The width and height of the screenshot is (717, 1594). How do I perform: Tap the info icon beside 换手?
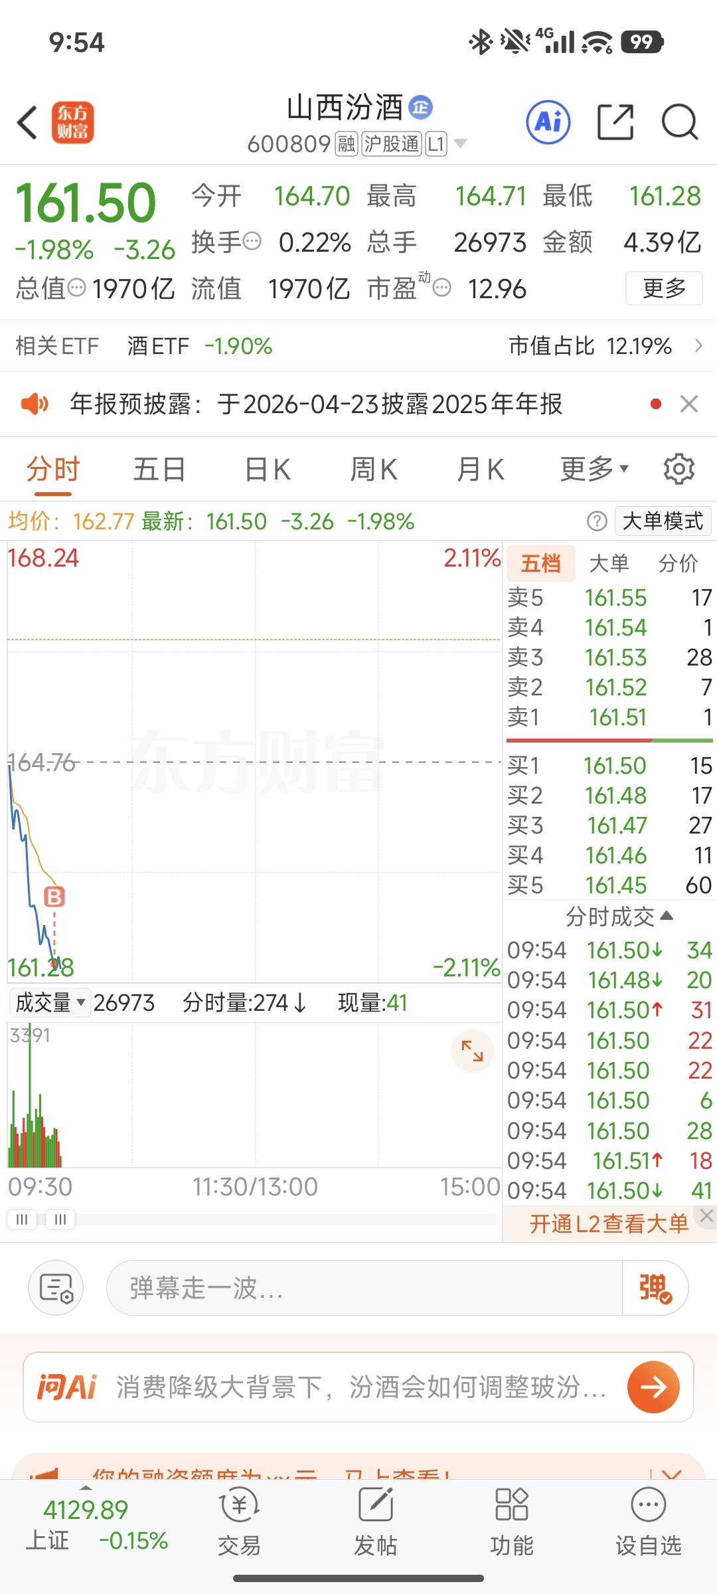click(252, 241)
